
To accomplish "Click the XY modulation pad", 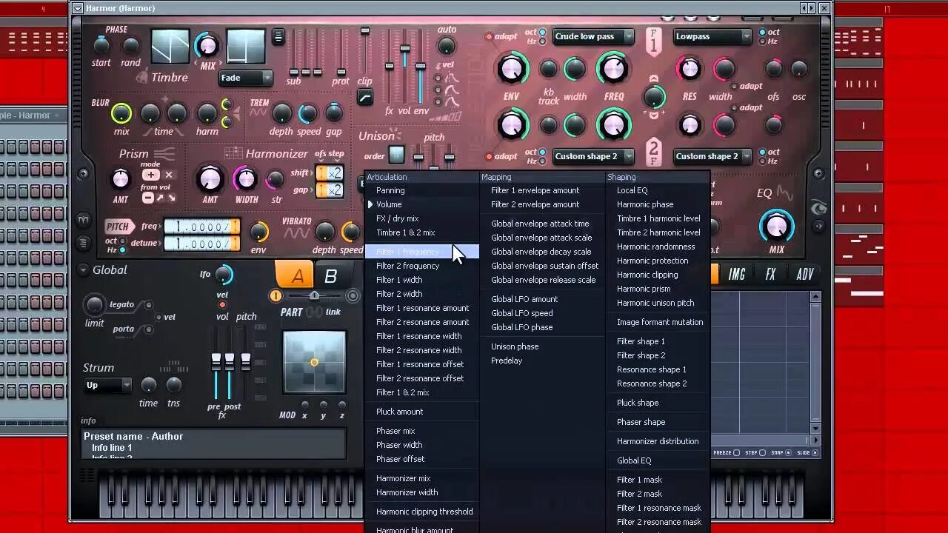I will (314, 363).
